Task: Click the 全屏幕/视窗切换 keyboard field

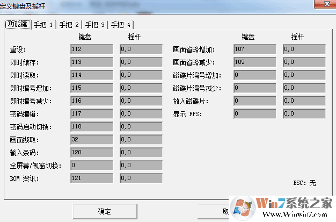Action: (91, 166)
